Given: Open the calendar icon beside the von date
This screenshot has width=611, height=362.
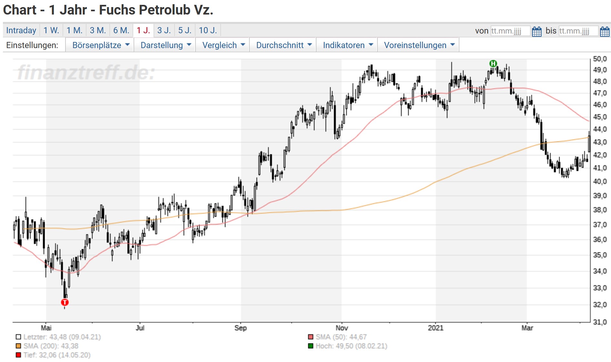Looking at the screenshot, I should click(537, 31).
